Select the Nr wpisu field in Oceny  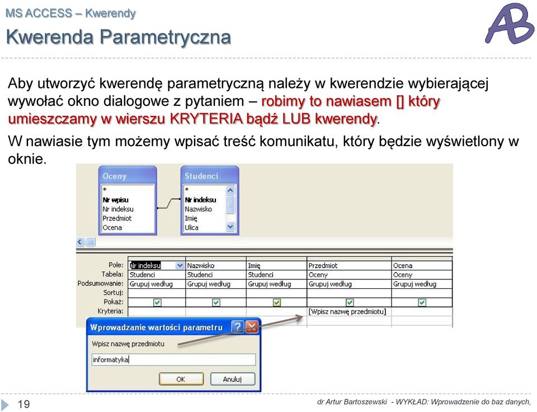[115, 200]
